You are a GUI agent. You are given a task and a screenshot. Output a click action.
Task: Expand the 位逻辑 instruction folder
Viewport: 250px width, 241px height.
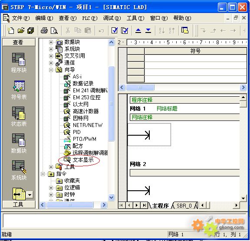(51, 188)
